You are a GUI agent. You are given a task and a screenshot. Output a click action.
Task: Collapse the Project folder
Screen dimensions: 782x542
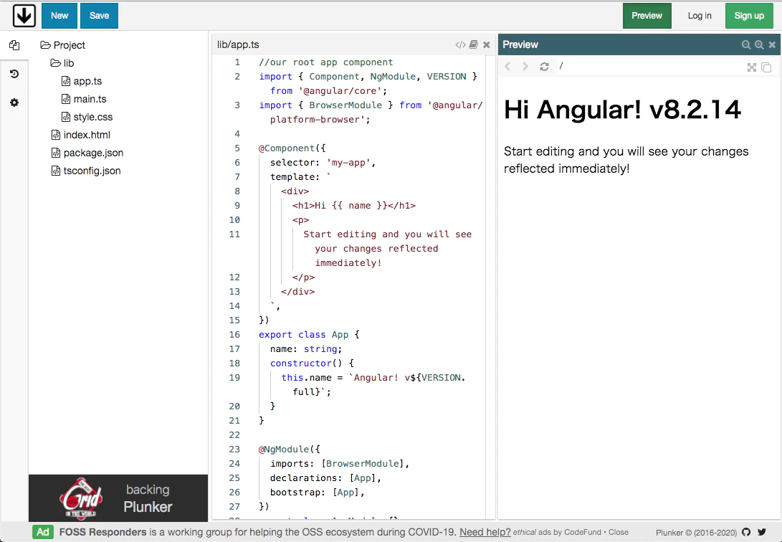[x=63, y=45]
